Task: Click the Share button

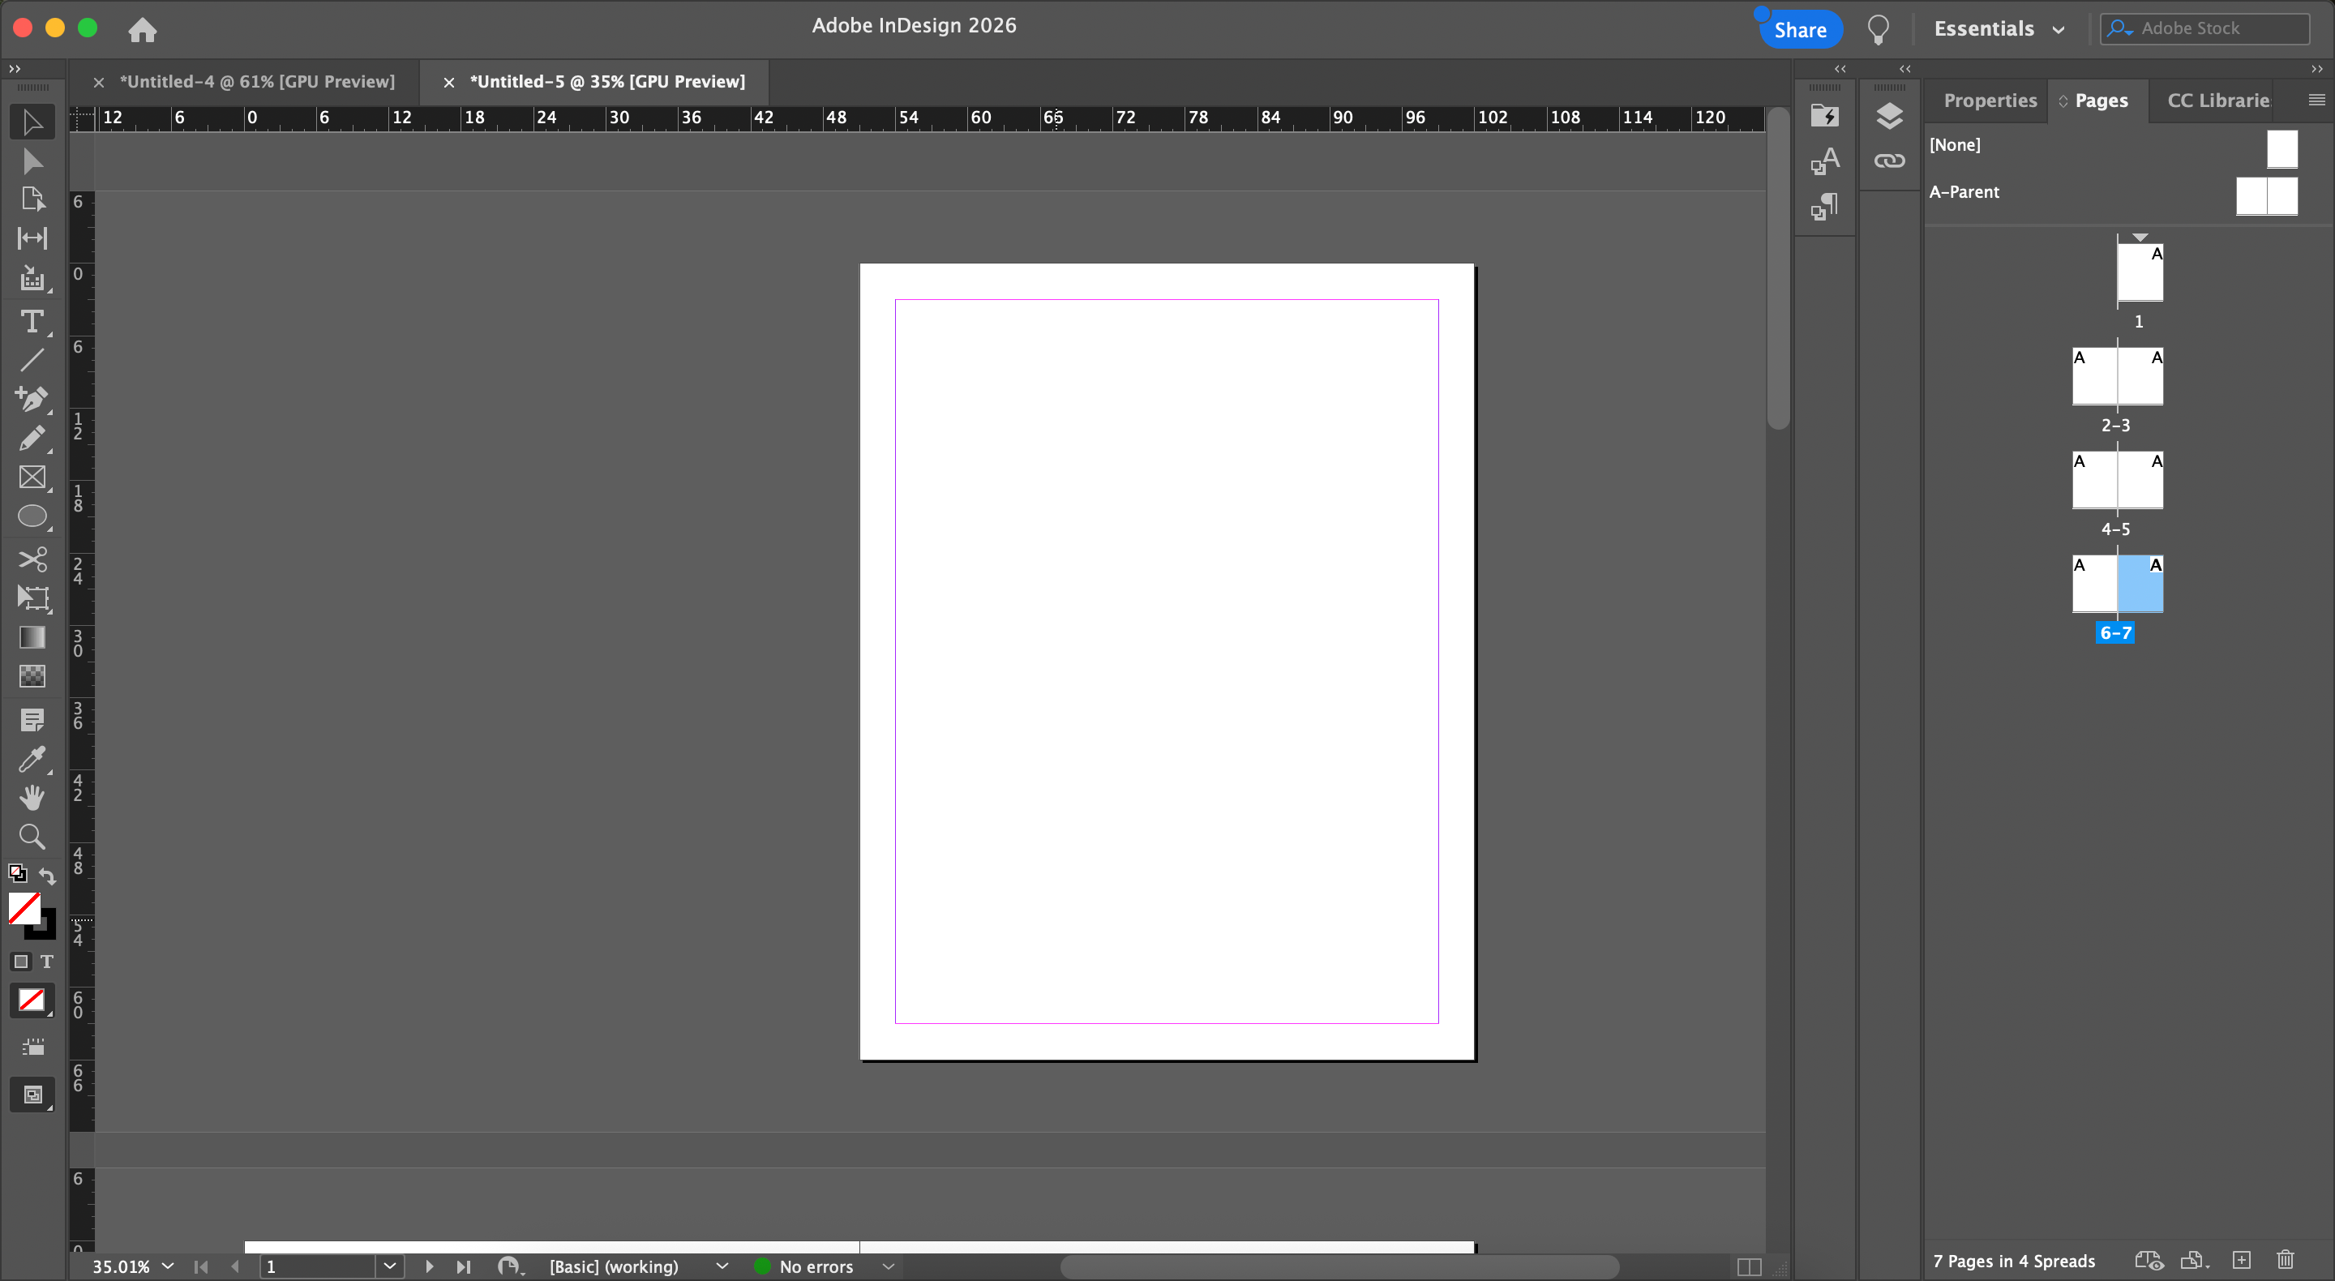Action: click(1799, 30)
